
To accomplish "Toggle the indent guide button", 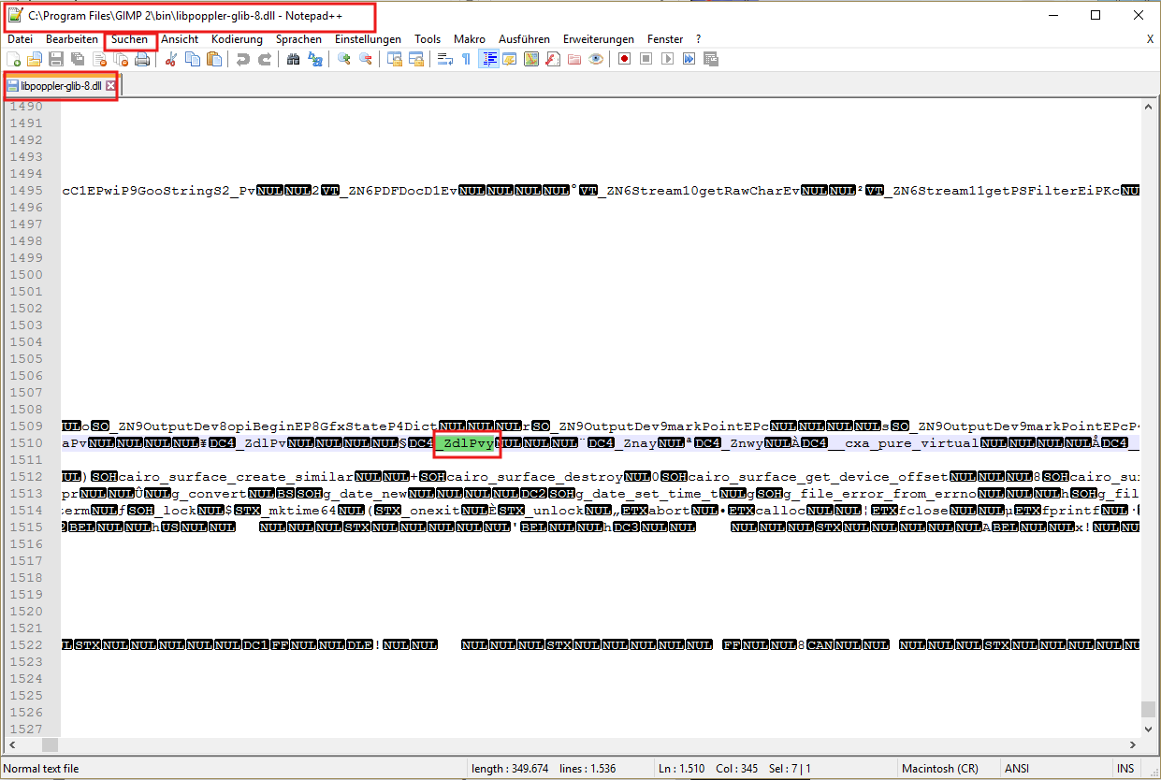I will point(488,59).
